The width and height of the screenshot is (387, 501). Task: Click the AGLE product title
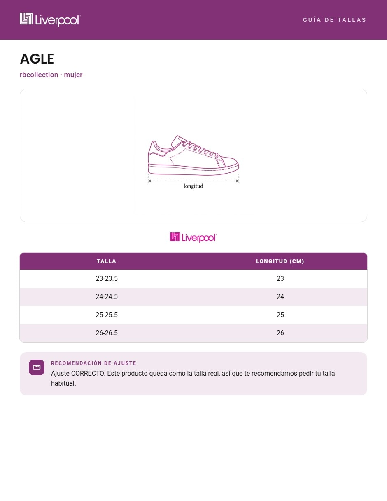37,59
